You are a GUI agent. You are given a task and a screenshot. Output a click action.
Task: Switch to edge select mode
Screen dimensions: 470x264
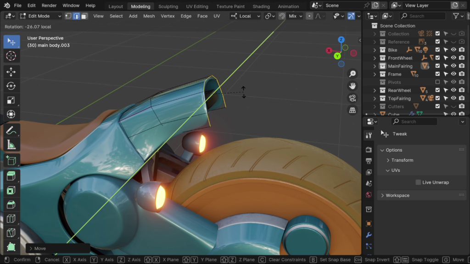click(x=77, y=16)
